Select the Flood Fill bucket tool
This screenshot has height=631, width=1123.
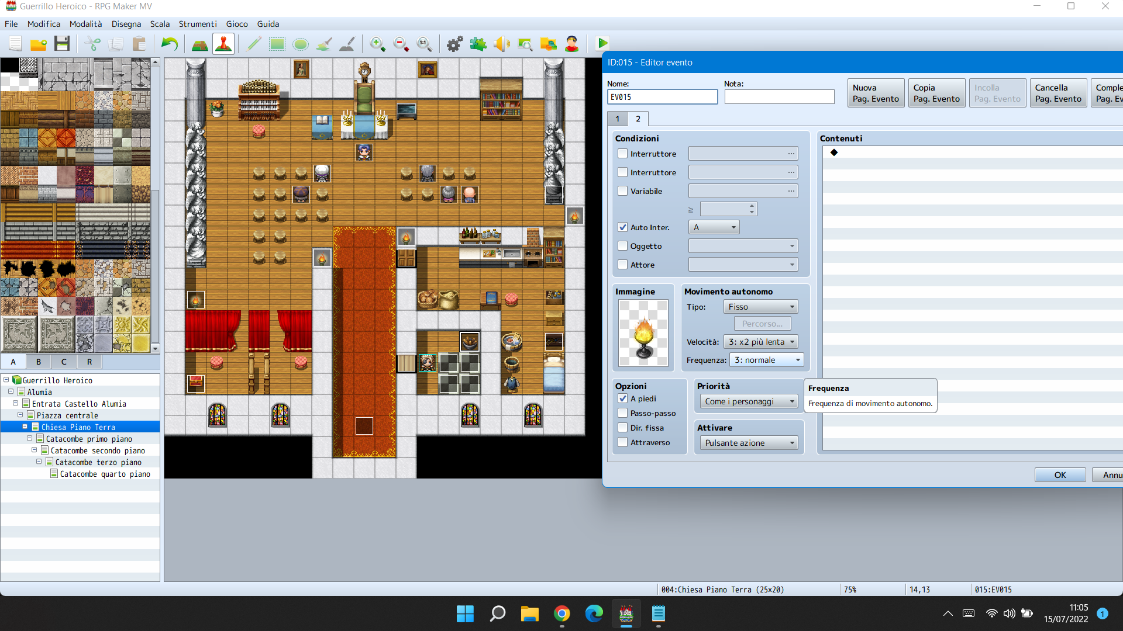(324, 44)
